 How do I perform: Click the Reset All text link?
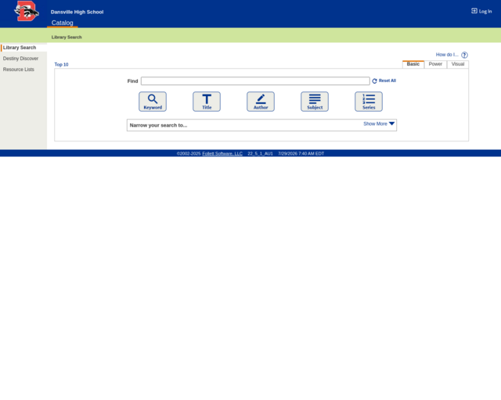[387, 80]
